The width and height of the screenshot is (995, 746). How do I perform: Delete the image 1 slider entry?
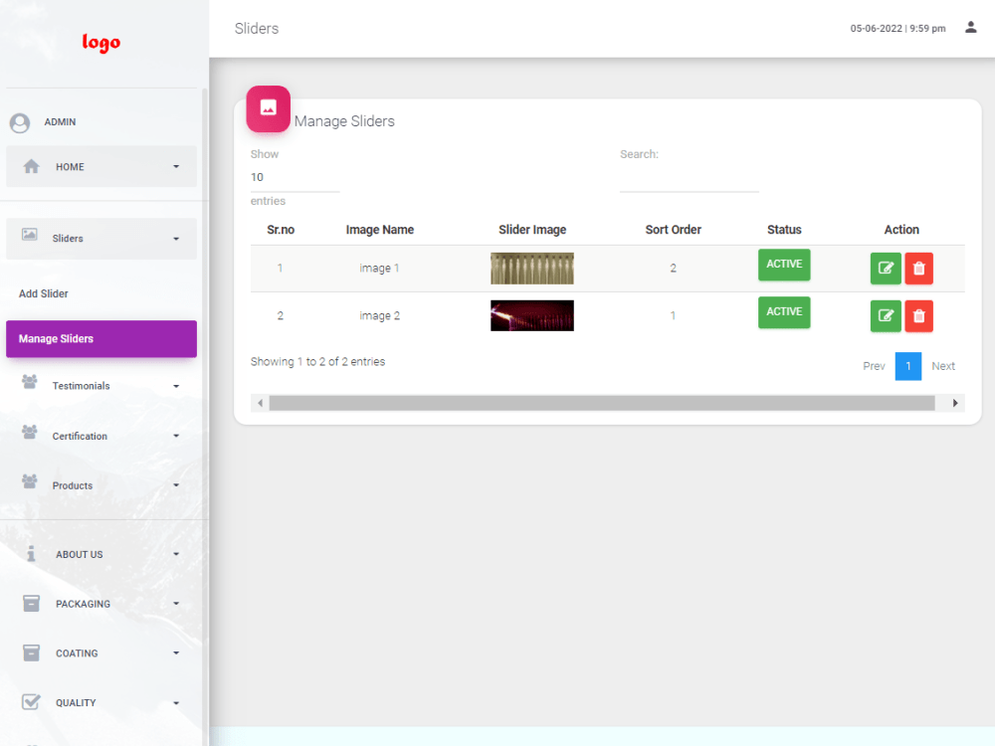(x=918, y=269)
